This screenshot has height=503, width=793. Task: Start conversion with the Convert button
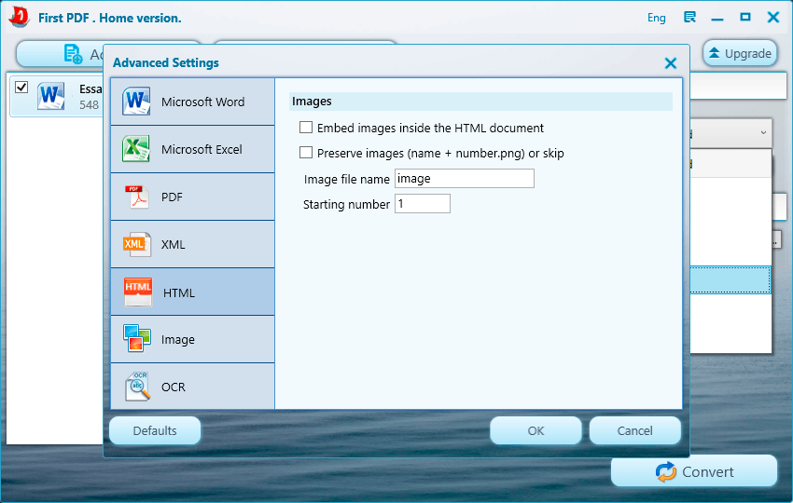tap(694, 471)
